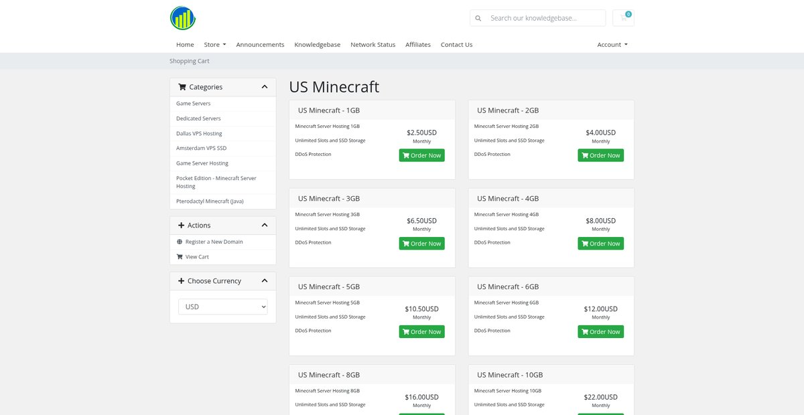Viewport: 804px width, 415px height.
Task: Click the $6.50USD price
Action: pos(422,221)
